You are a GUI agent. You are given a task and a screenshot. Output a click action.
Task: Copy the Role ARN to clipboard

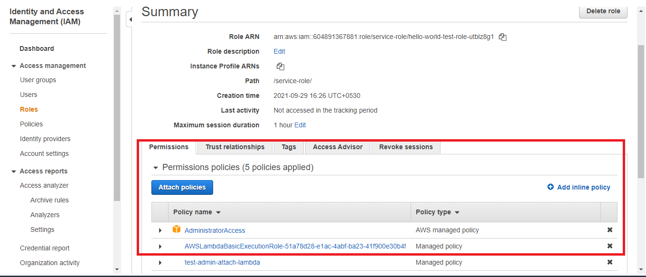point(503,37)
